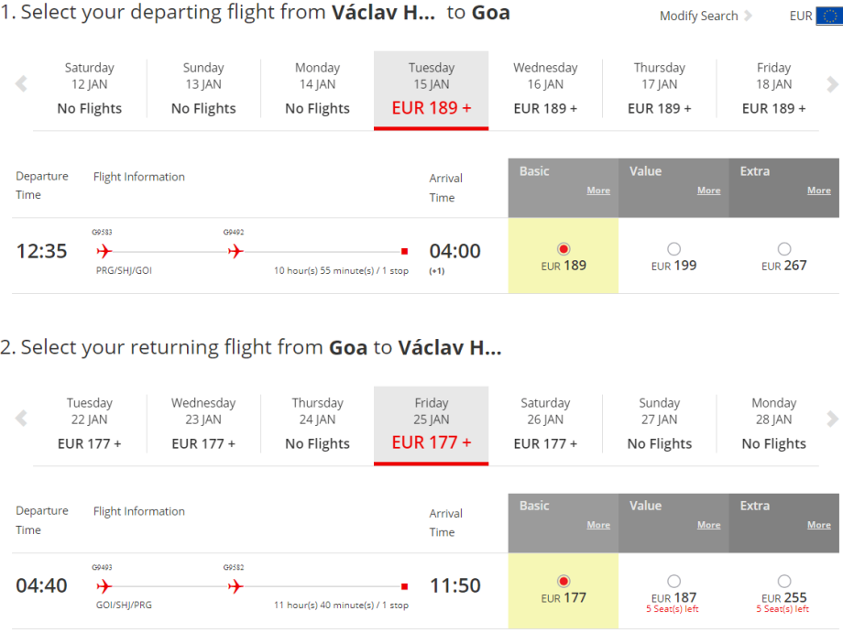Open Modify Search link
This screenshot has width=843, height=633.
click(x=699, y=16)
